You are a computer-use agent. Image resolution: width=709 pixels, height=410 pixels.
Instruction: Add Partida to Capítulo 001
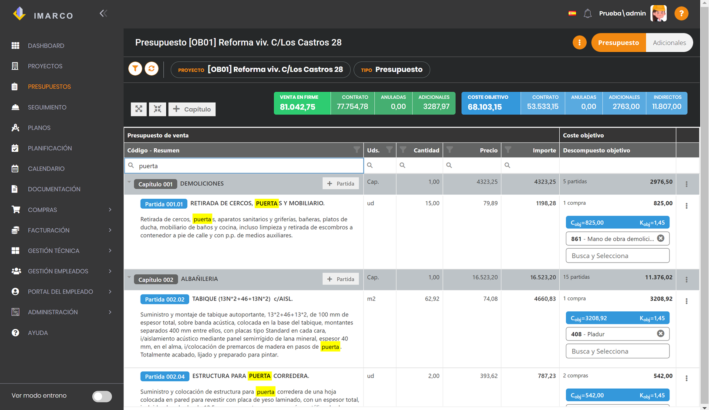[341, 183]
